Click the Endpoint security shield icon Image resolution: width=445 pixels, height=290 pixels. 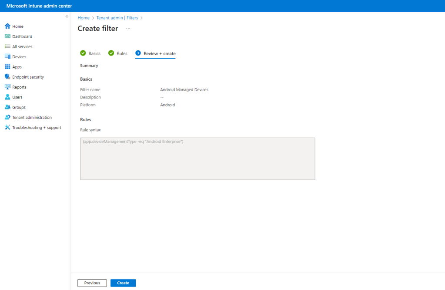pos(7,77)
